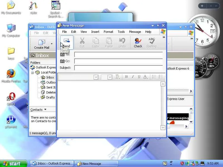223x167 pixels.
Task: Open the font size dropdown
Action: click(110, 77)
